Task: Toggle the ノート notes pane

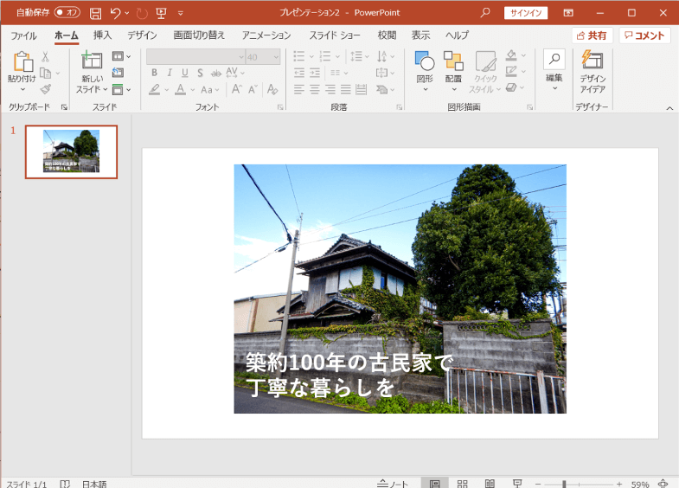Action: [x=394, y=484]
